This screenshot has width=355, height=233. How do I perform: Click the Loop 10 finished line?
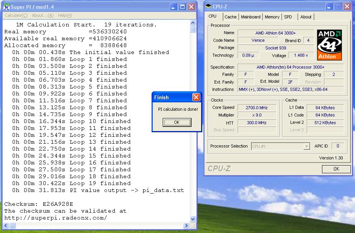[71, 121]
